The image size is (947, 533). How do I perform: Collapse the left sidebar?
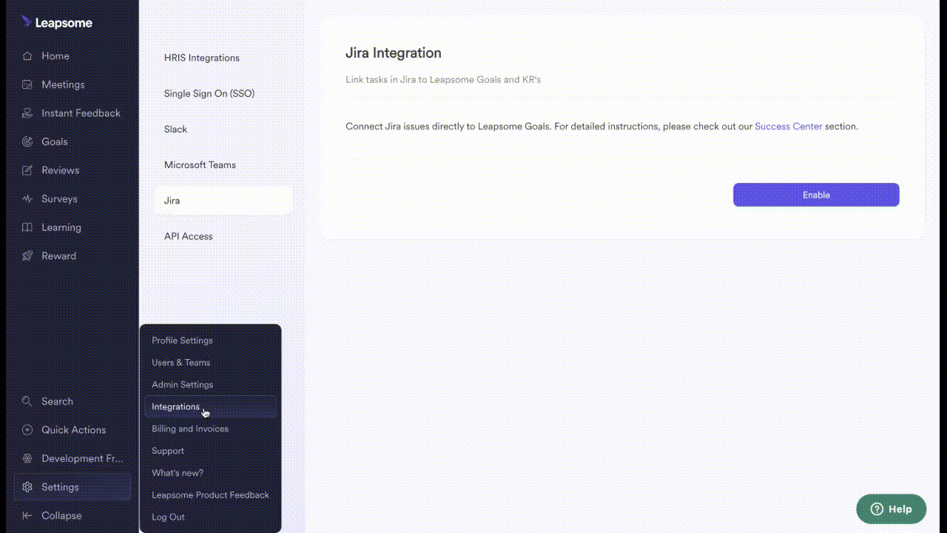pyautogui.click(x=61, y=515)
